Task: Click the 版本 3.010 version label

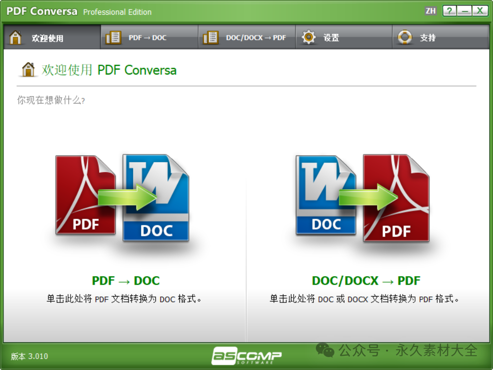Action: coord(30,356)
